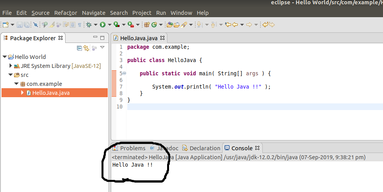Click the Previous Annotation arrow icon
Screen dimensions: 383x192
[x=214, y=25]
